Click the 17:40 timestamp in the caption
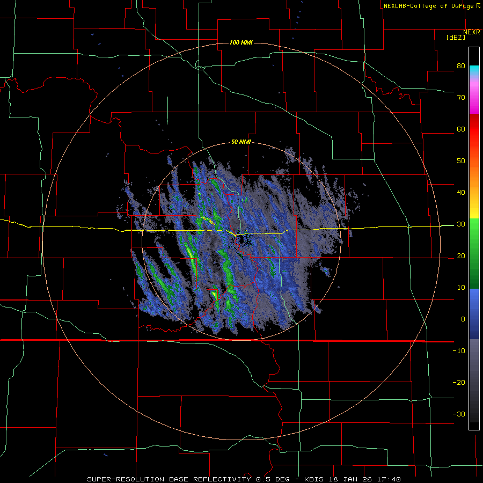This screenshot has width=483, height=483. [389, 479]
